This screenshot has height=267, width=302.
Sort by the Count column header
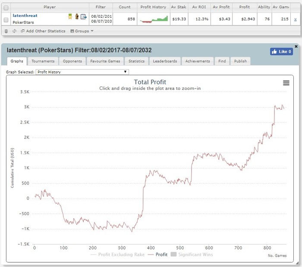125,7
